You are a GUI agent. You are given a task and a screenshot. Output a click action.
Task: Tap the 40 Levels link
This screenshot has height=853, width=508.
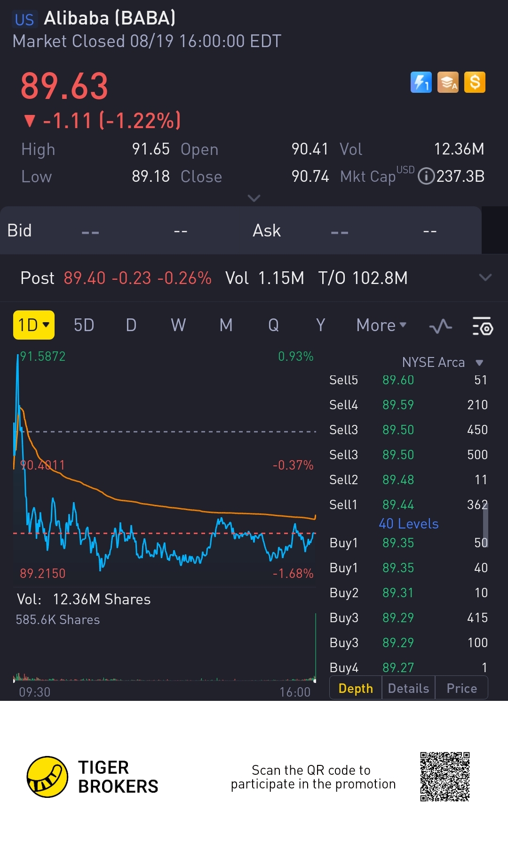tap(408, 524)
